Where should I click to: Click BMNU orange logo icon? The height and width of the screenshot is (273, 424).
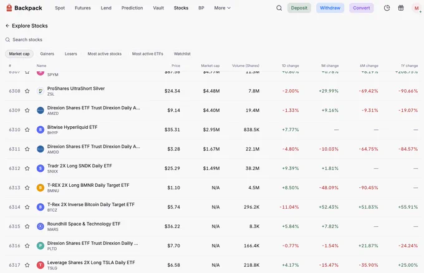(41, 187)
